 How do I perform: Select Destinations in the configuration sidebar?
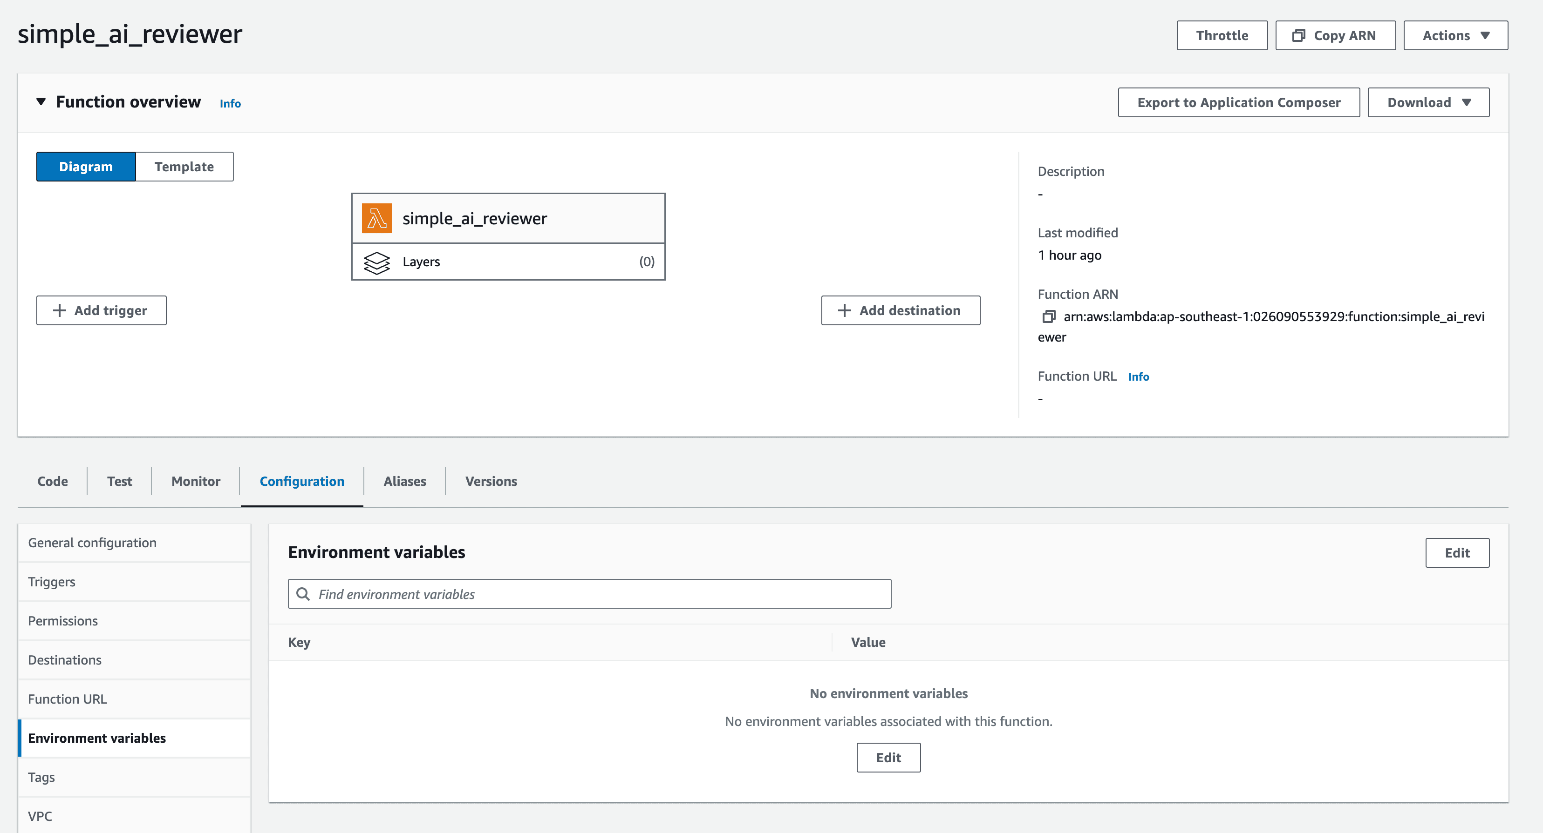134,660
